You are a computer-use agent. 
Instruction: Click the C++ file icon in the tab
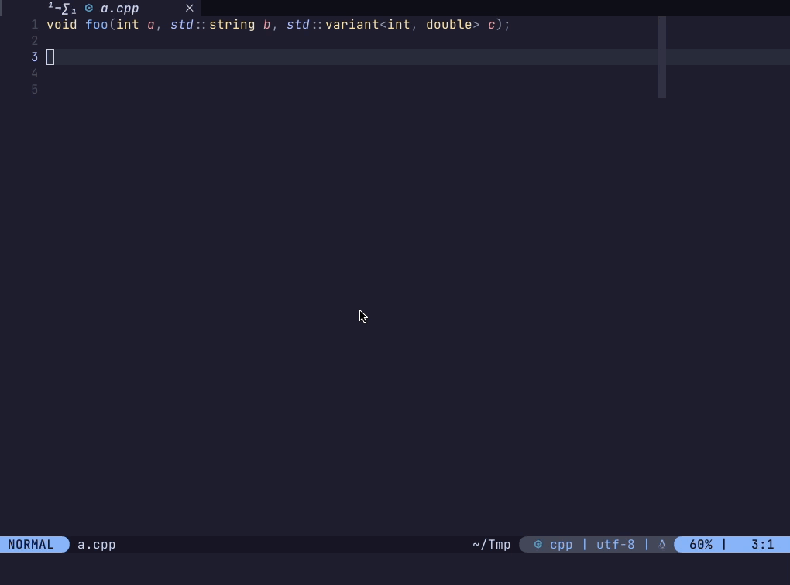[x=89, y=8]
